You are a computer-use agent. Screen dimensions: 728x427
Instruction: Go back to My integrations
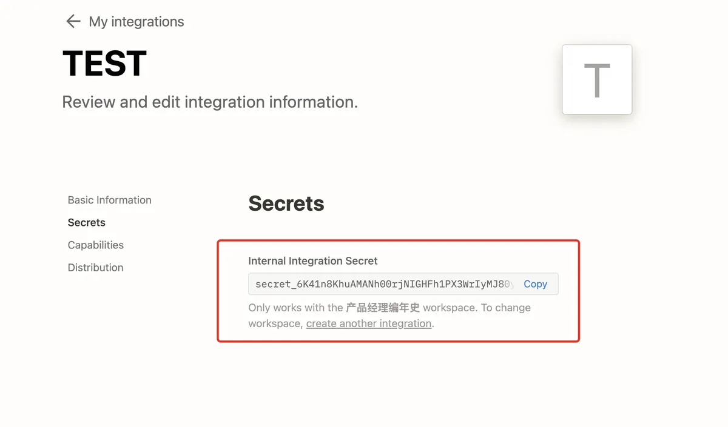pos(136,22)
